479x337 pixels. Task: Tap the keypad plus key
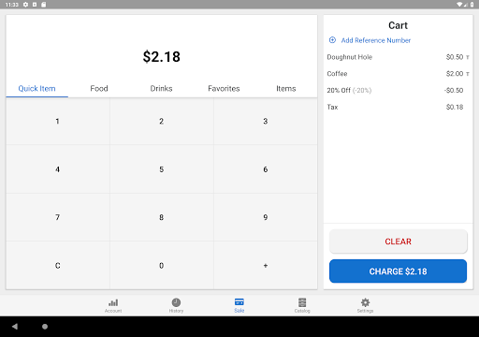[266, 266]
